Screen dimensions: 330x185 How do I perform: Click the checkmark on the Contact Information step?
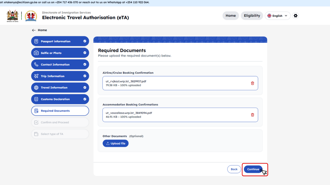(85, 65)
